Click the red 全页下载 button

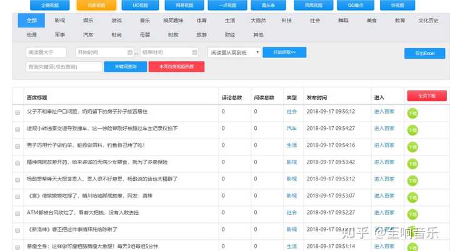click(427, 96)
